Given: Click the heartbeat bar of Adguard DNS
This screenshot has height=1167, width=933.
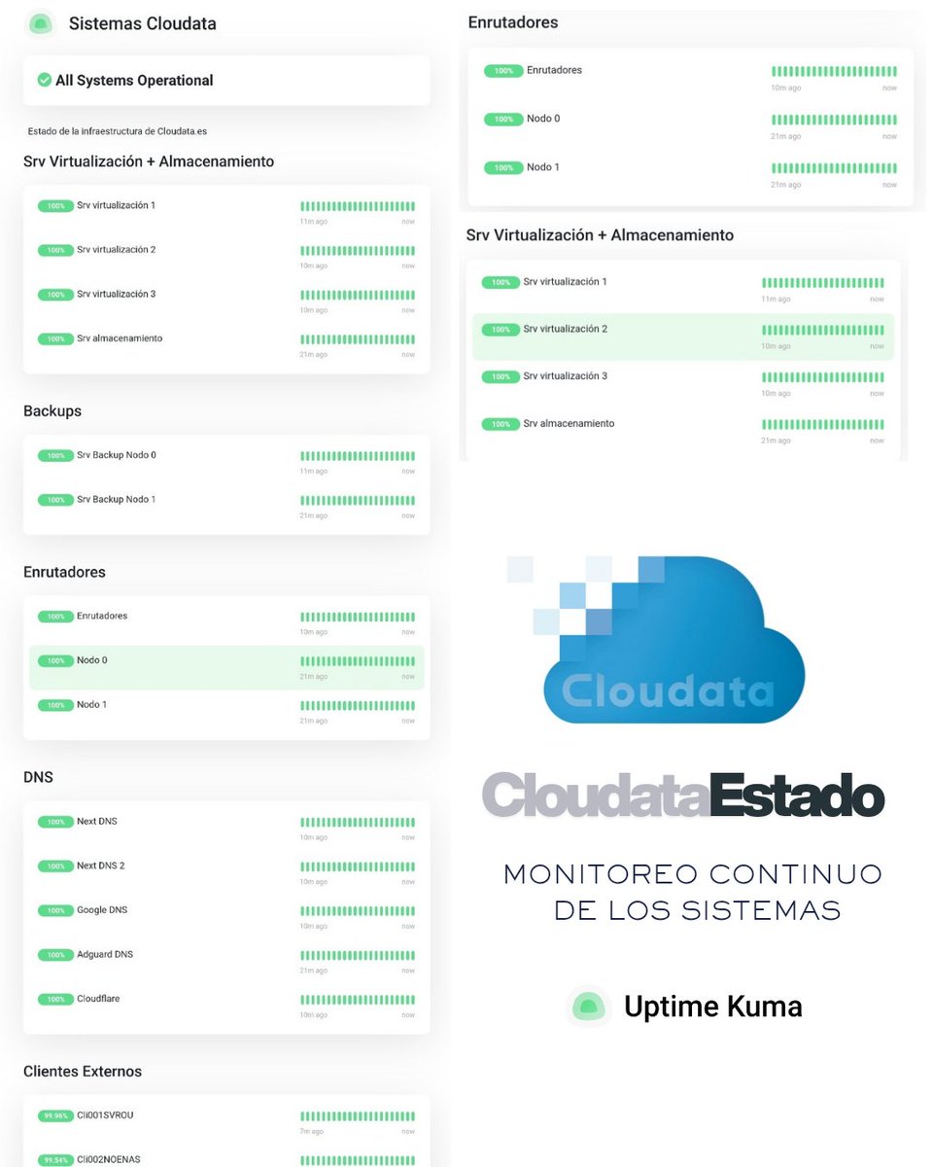Looking at the screenshot, I should [x=358, y=955].
